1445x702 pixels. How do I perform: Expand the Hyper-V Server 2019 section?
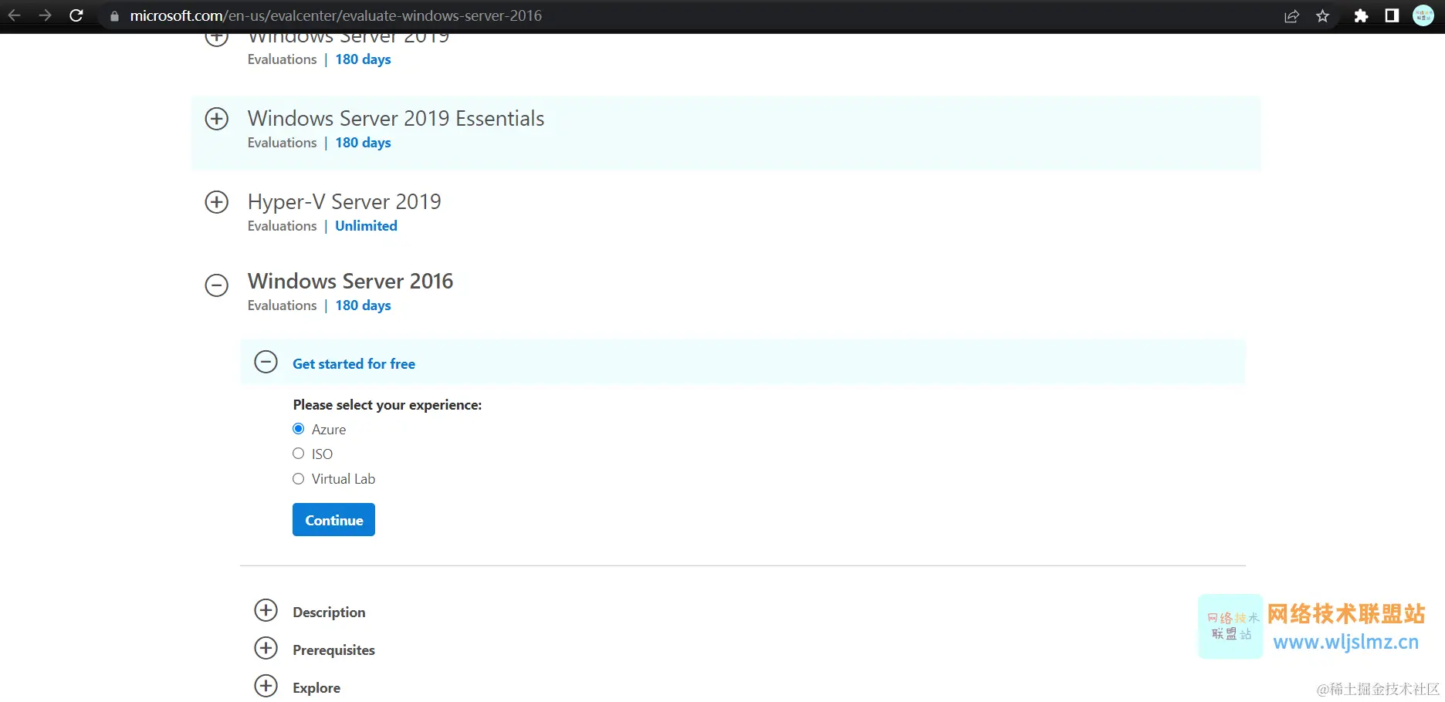click(x=217, y=202)
